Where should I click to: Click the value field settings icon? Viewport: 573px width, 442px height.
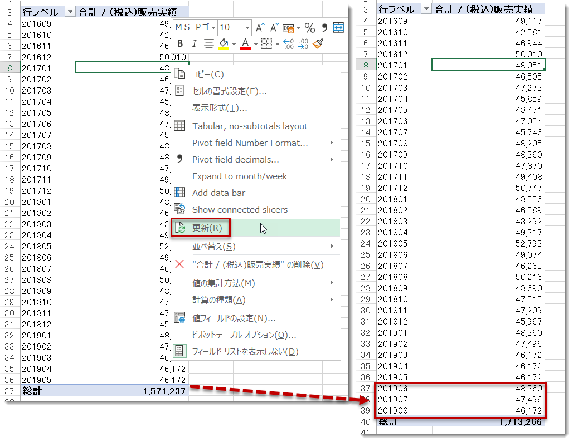click(179, 317)
